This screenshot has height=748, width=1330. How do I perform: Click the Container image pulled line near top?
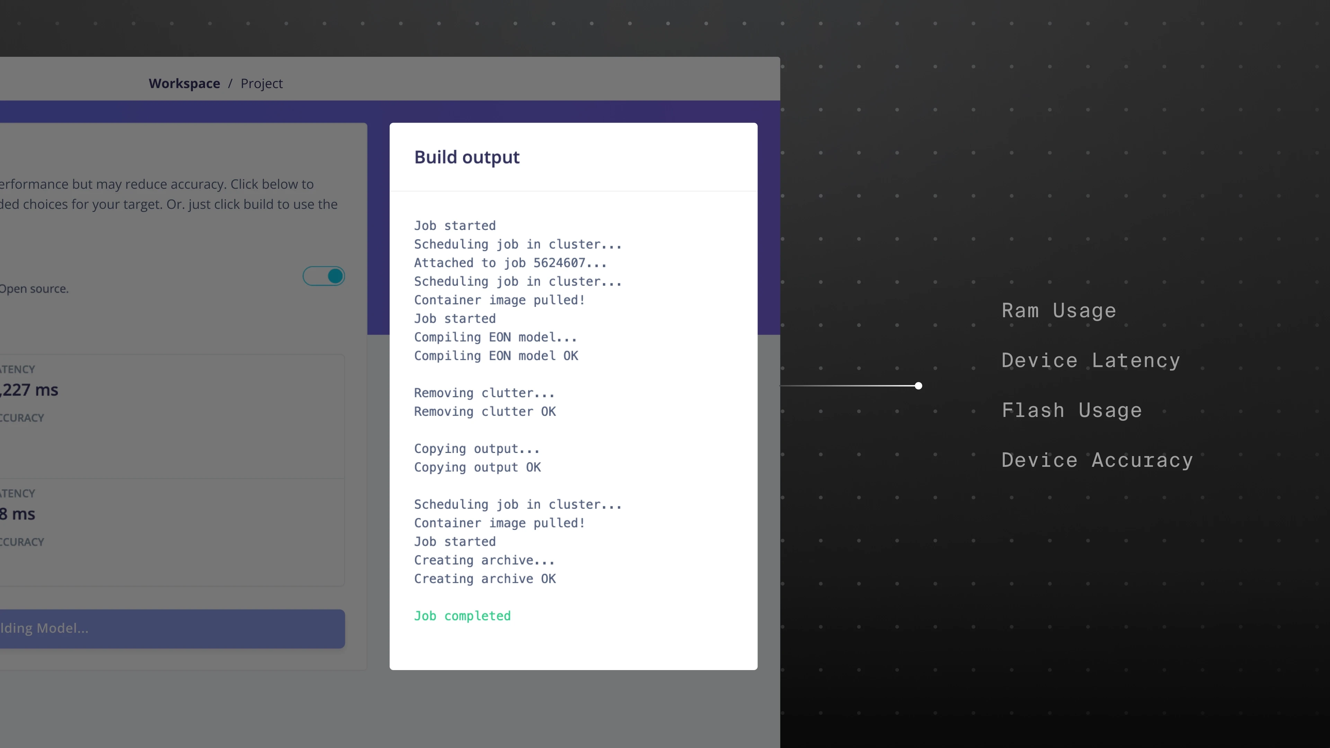coord(499,300)
